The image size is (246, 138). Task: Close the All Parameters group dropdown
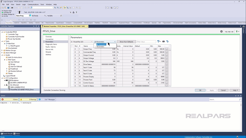[115, 42]
